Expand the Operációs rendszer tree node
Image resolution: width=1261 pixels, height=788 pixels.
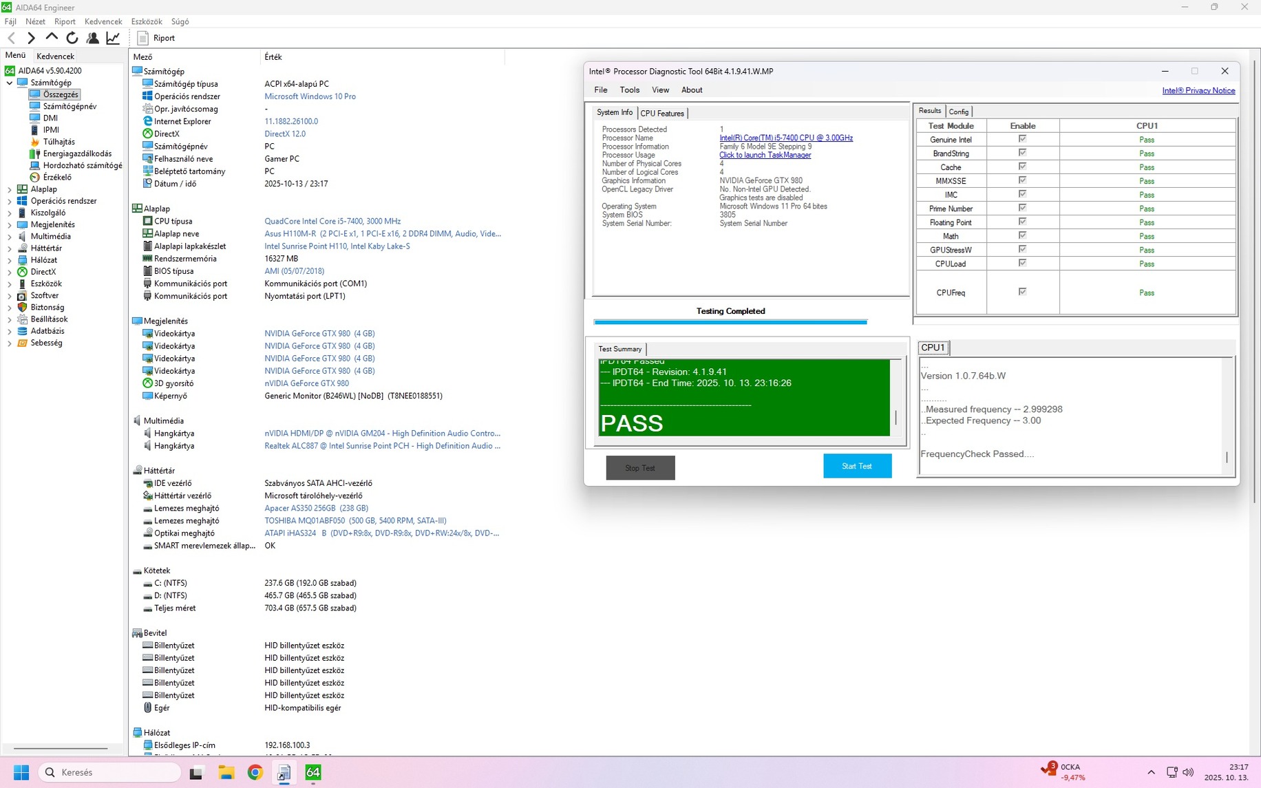[x=10, y=201]
